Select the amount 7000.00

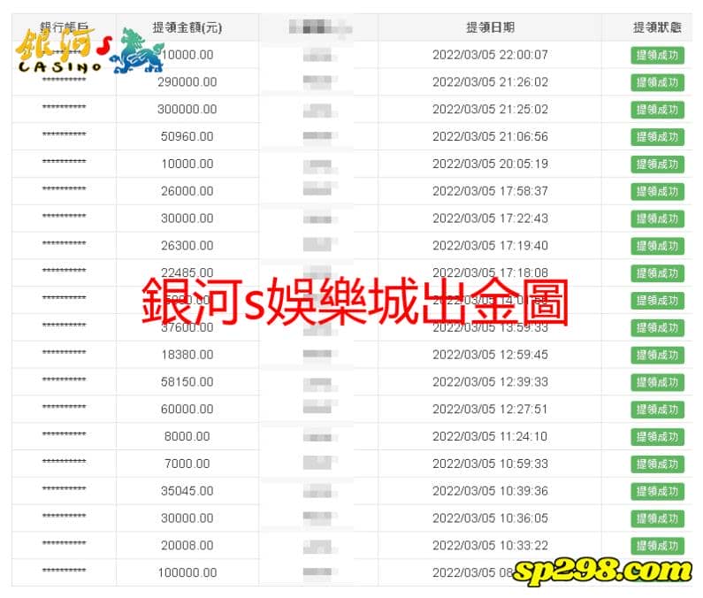pyautogui.click(x=187, y=464)
